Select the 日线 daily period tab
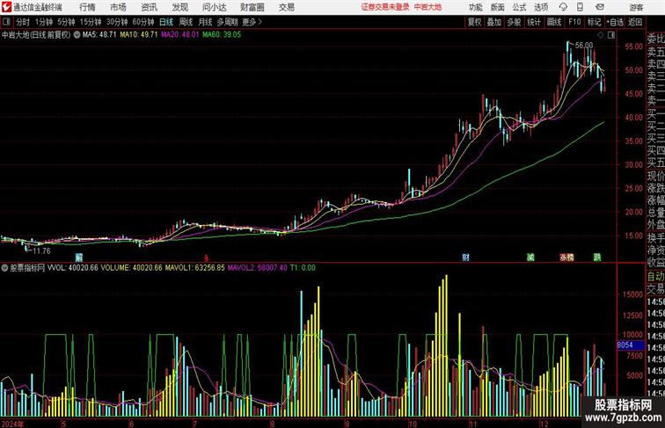The image size is (665, 428). pyautogui.click(x=166, y=22)
